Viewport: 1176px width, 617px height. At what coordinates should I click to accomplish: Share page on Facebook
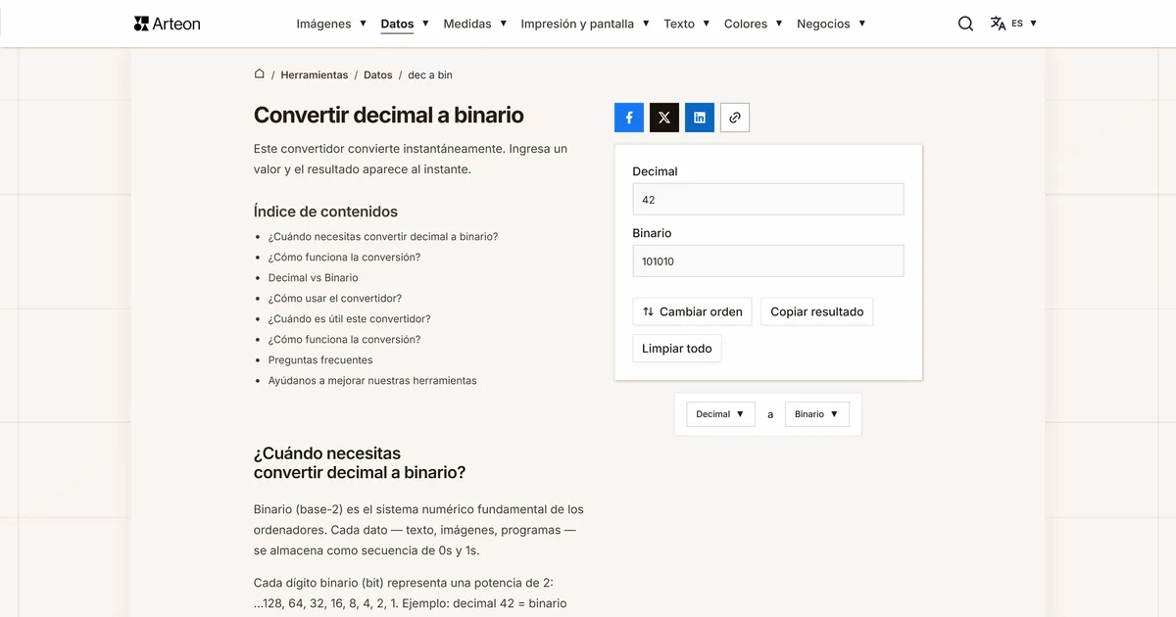[x=629, y=118]
